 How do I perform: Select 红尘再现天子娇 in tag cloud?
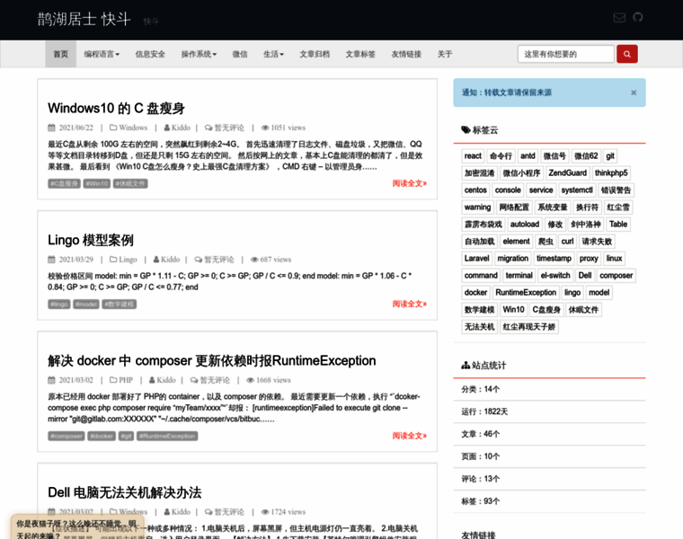(528, 326)
